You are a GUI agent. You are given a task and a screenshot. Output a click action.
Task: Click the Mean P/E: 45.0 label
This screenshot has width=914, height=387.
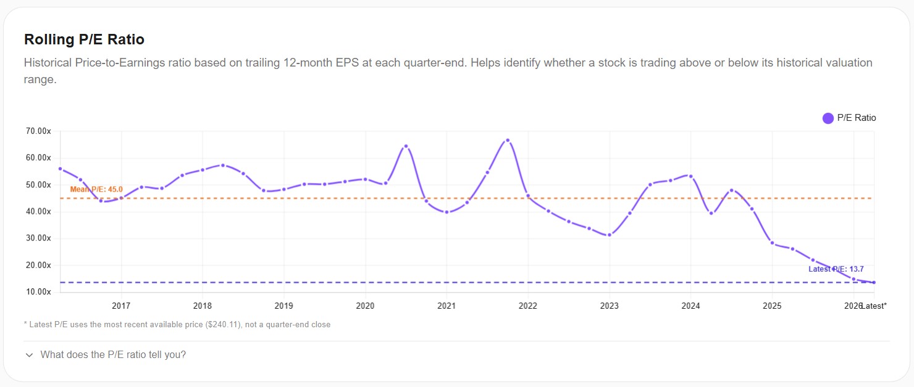96,189
